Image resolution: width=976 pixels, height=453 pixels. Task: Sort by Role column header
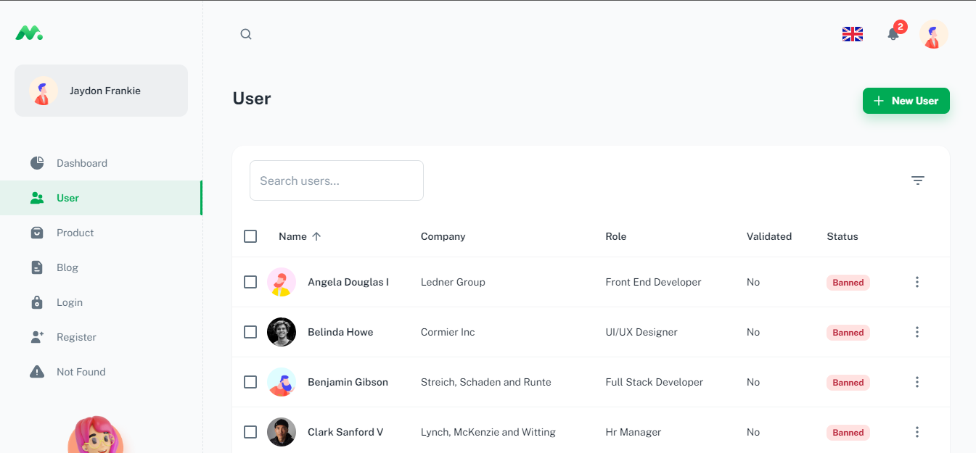click(616, 236)
